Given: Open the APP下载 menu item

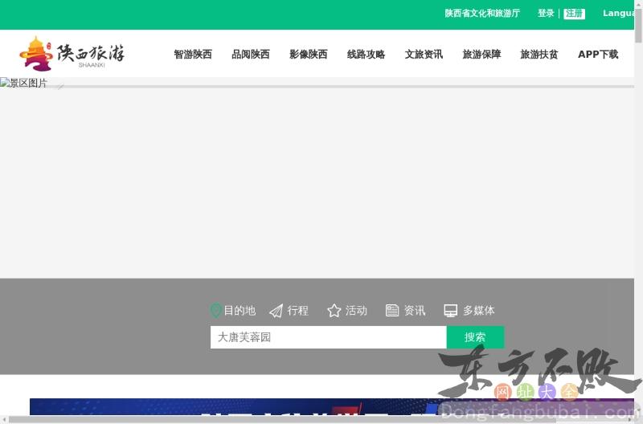Looking at the screenshot, I should 598,54.
